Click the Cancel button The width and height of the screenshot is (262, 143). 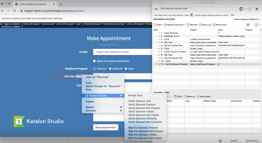pos(234,141)
